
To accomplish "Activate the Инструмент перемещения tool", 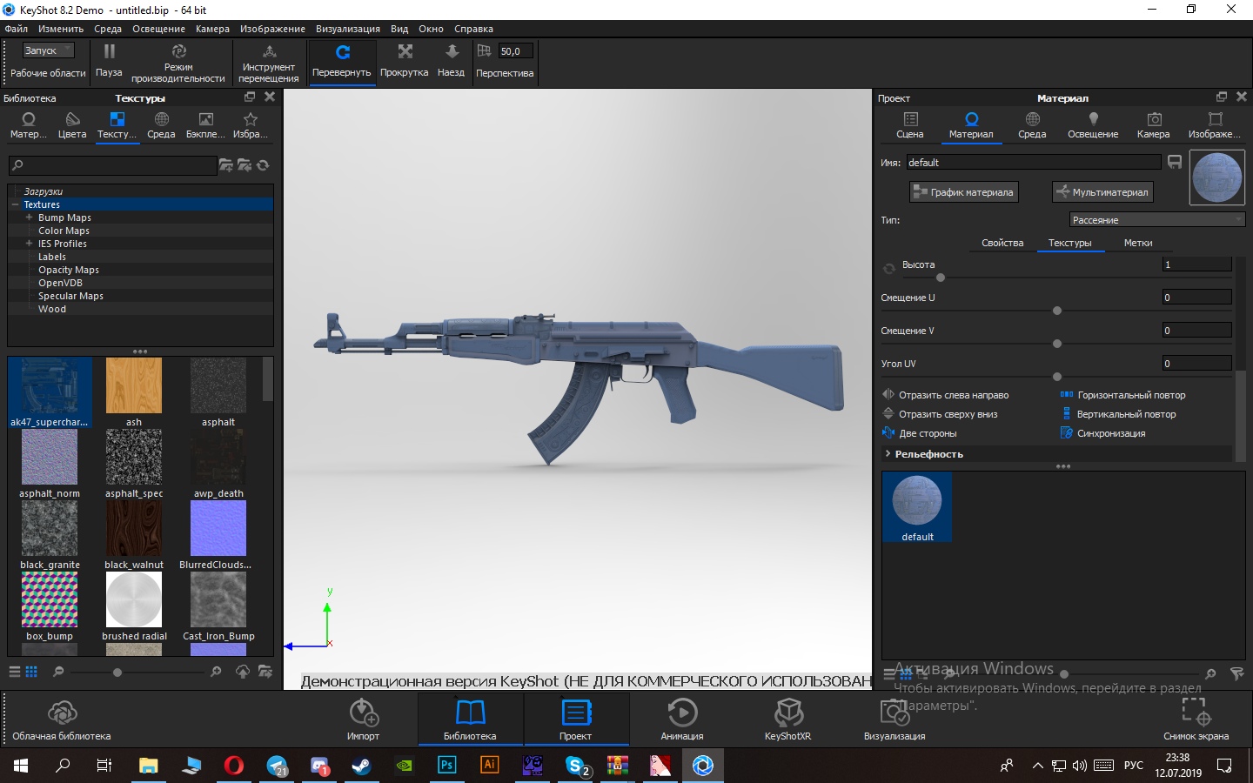I will 269,63.
